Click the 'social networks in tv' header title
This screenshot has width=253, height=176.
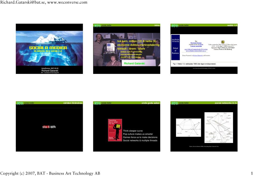[x=226, y=103]
